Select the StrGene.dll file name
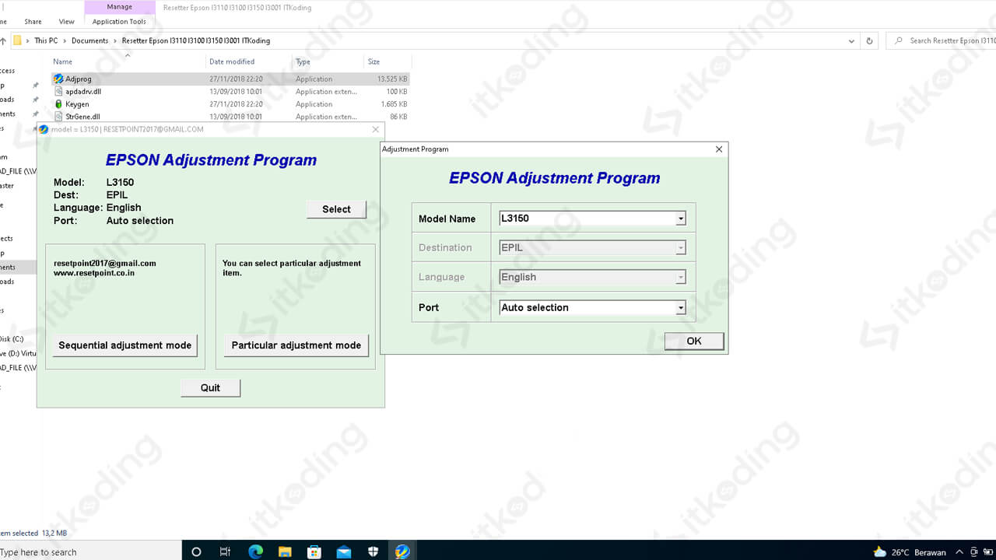 82,117
